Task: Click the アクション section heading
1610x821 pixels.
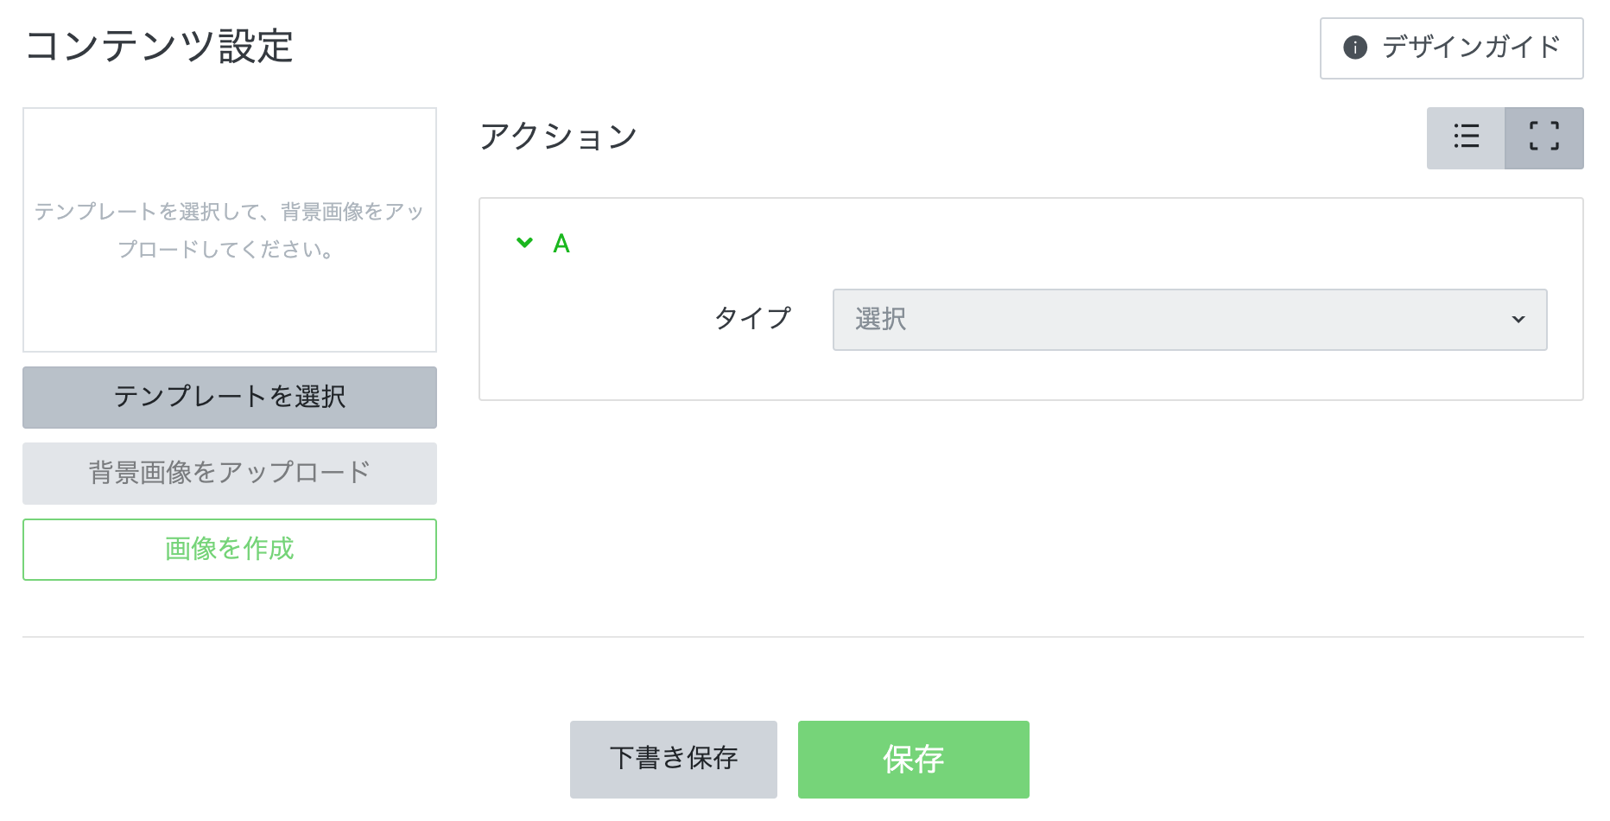Action: tap(559, 137)
